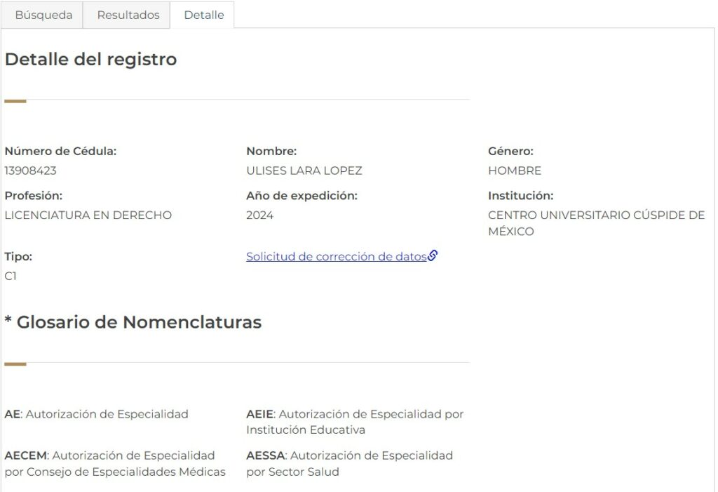Click LICENCIATURA EN DERECHO profession value

pyautogui.click(x=88, y=215)
